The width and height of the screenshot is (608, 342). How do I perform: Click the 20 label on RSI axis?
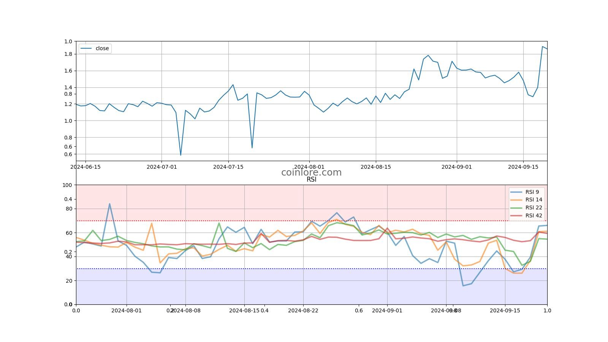69,280
